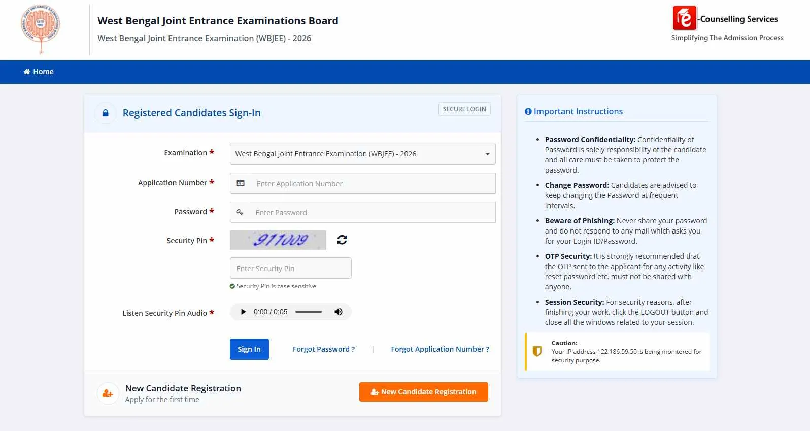Click the new candidate user-plus icon

(108, 393)
